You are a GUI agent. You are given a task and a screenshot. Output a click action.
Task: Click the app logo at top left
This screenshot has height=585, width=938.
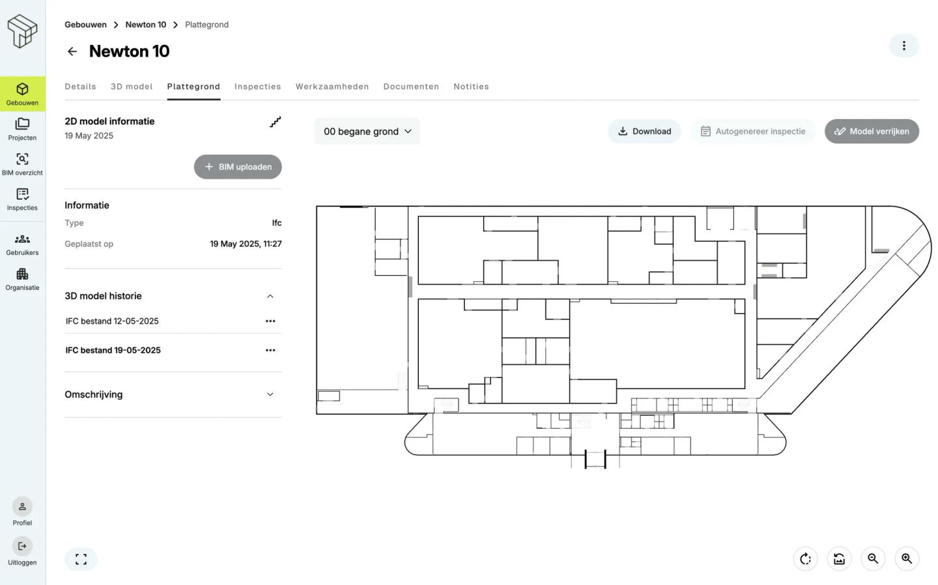(22, 31)
